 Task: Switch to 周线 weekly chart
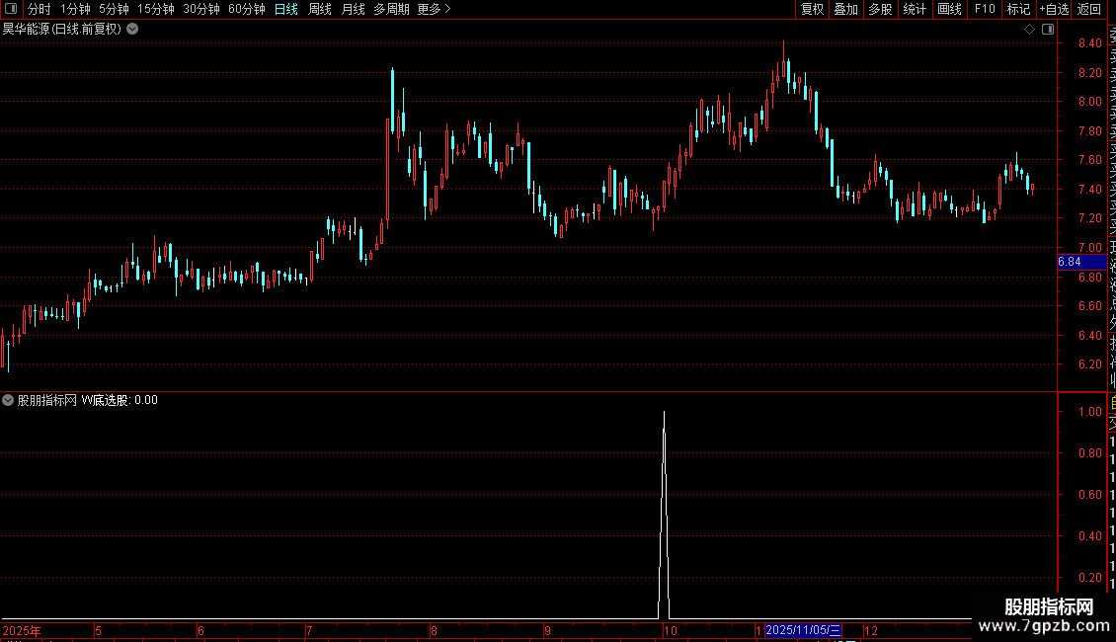pos(320,9)
